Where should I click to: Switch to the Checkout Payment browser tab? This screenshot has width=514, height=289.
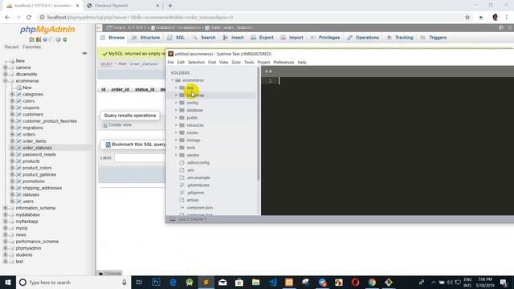(123, 6)
